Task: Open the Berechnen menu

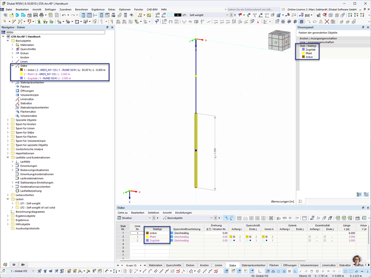Action: point(82,9)
